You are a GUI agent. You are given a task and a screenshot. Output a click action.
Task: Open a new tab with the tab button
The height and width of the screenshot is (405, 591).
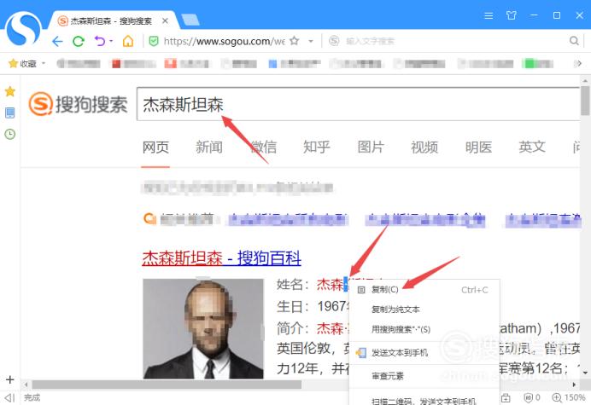(190, 20)
